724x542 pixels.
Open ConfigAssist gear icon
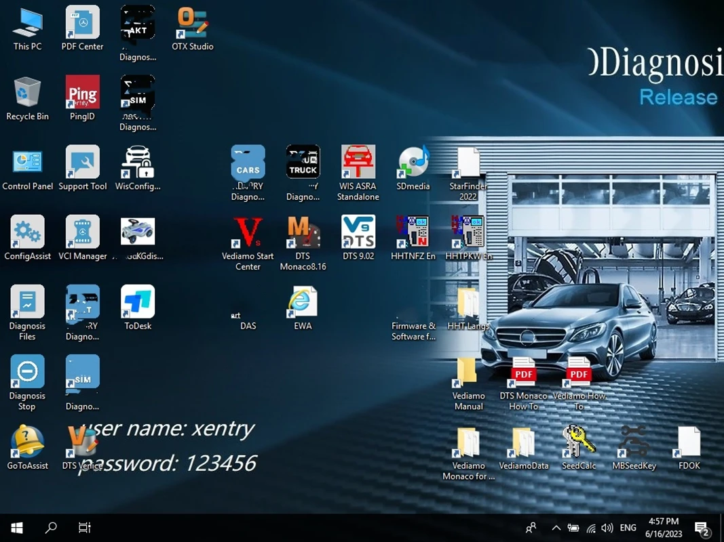click(28, 233)
